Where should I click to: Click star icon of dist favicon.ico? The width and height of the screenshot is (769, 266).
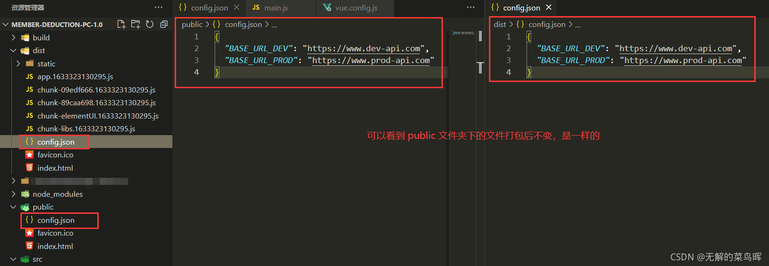(29, 155)
